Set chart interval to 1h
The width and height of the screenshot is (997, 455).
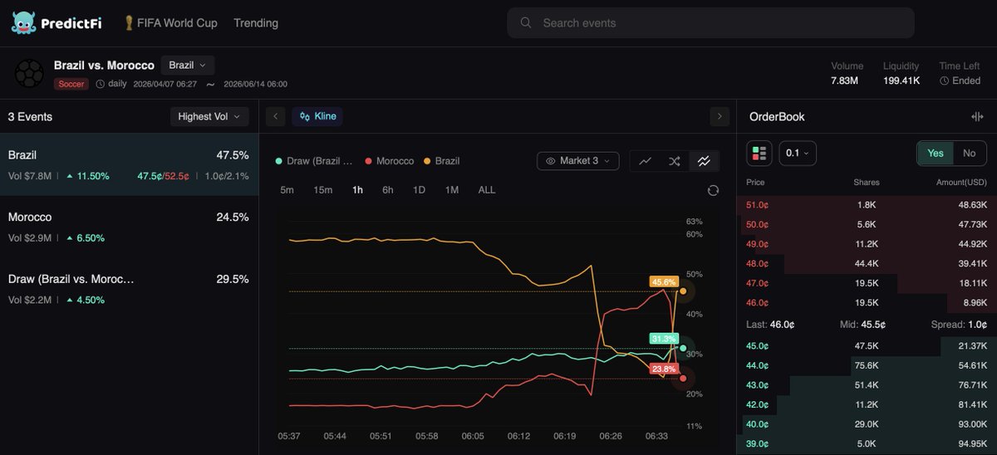(x=357, y=190)
